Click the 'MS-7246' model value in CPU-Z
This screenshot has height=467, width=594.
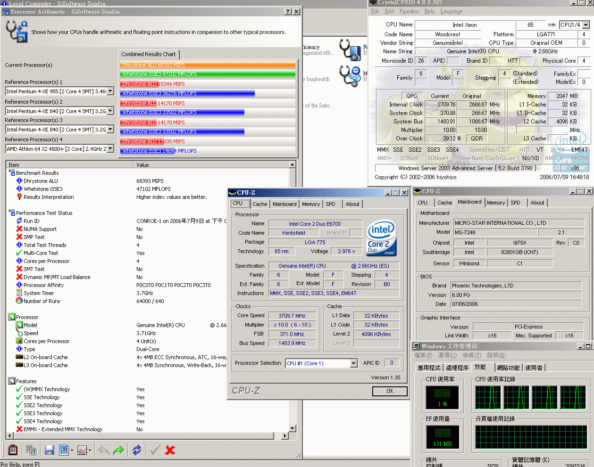pyautogui.click(x=495, y=232)
